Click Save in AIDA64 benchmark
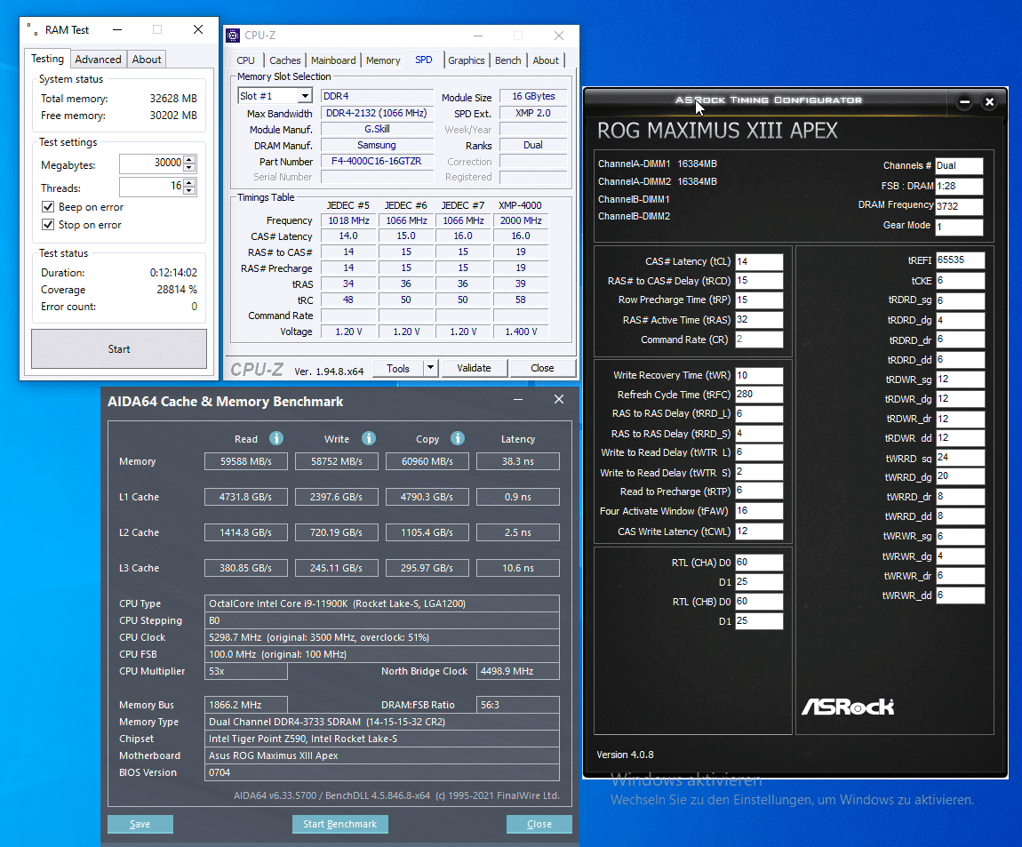 pos(140,824)
